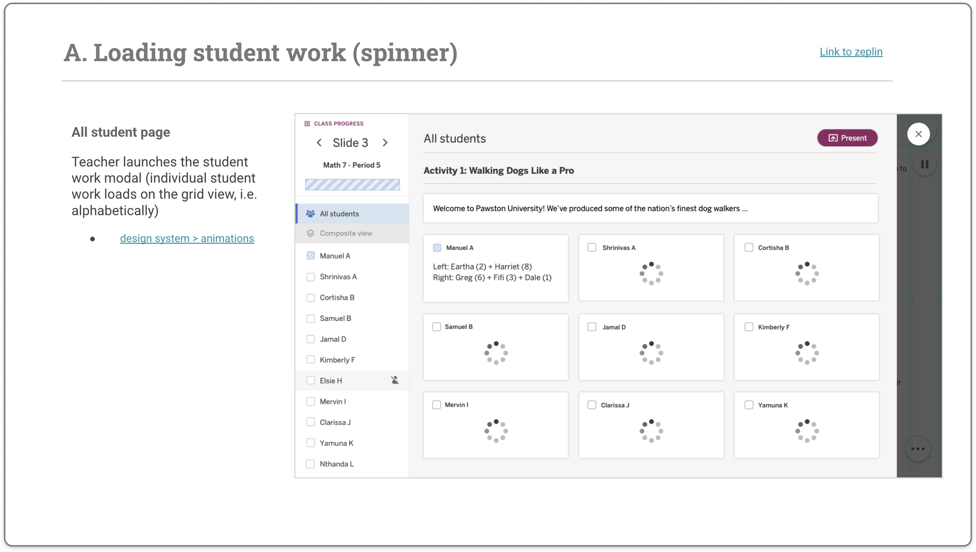
Task: Check the Yamuna K grid card checkbox
Action: 749,405
